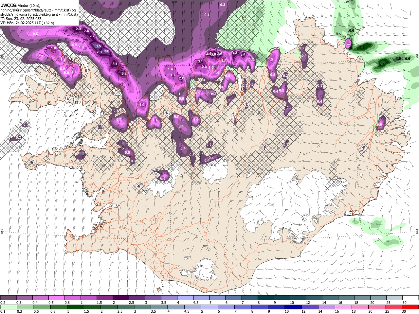Click the 'slydda/snjókoma (grátt/bleikt/grænt - mm/1klst)' header line

39,14
